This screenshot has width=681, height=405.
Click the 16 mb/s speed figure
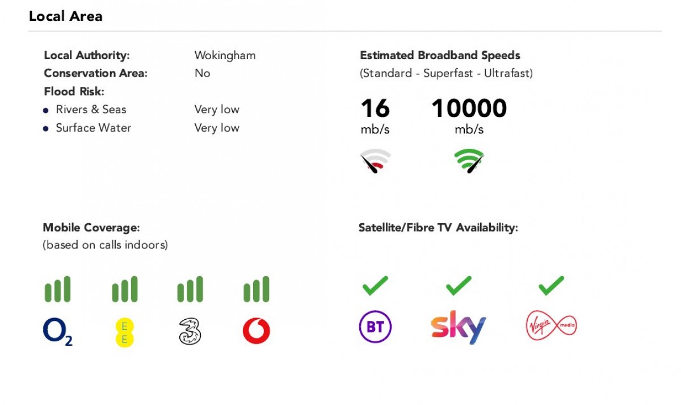tap(375, 109)
